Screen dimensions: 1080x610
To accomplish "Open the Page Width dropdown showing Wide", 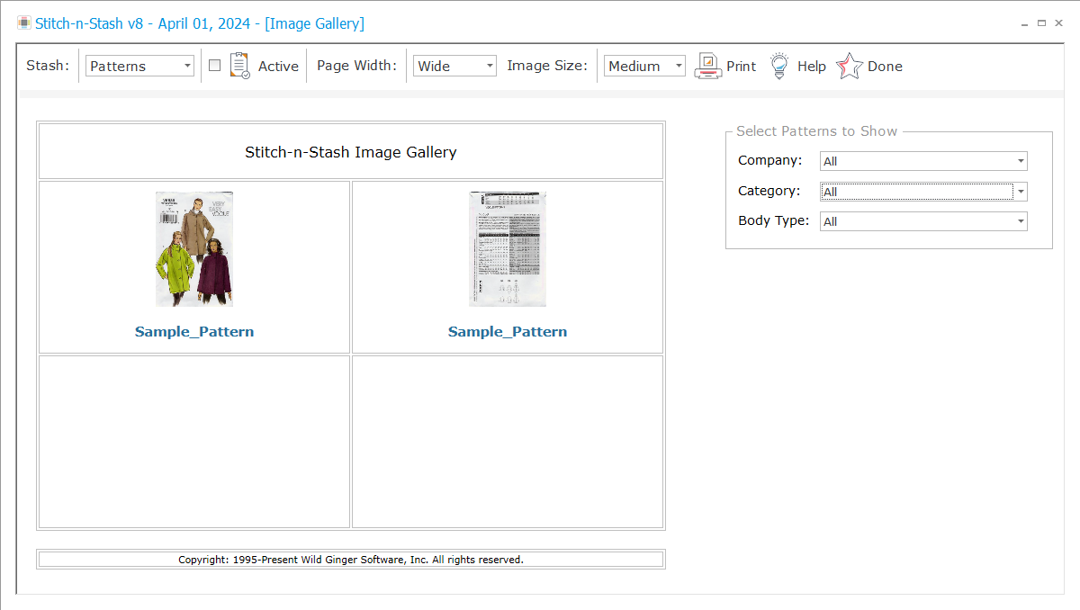I will (454, 66).
